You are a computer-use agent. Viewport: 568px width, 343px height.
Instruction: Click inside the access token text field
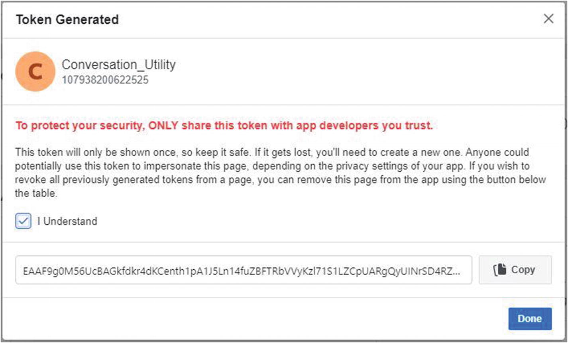click(244, 270)
